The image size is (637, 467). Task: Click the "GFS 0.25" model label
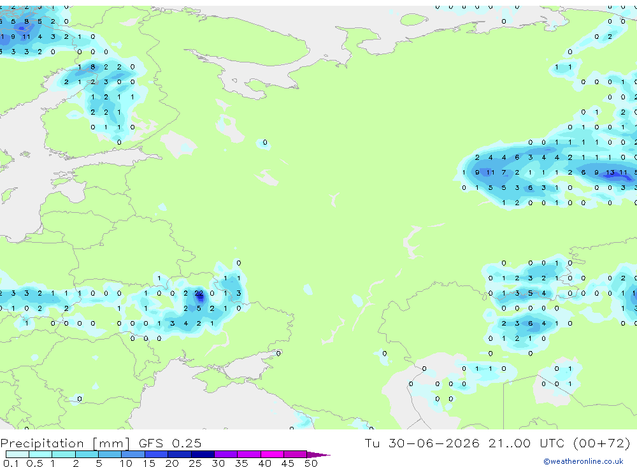tap(170, 443)
